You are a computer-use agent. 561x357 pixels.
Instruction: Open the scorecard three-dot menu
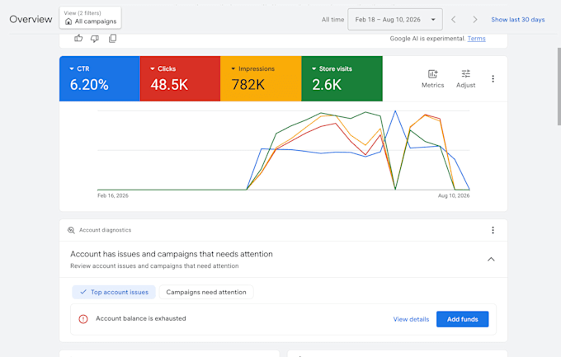(493, 78)
